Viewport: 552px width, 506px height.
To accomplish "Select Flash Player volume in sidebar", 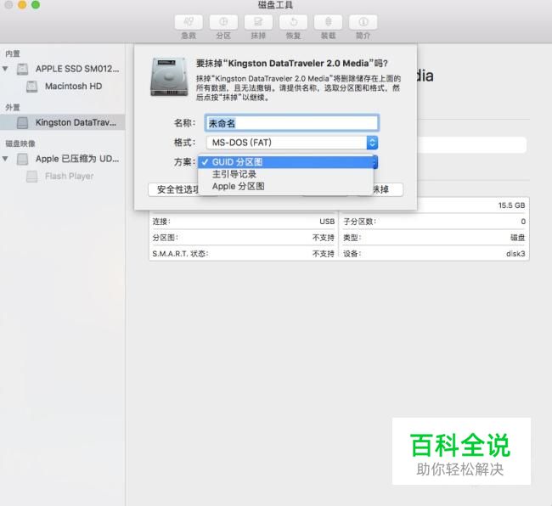I will 62,176.
